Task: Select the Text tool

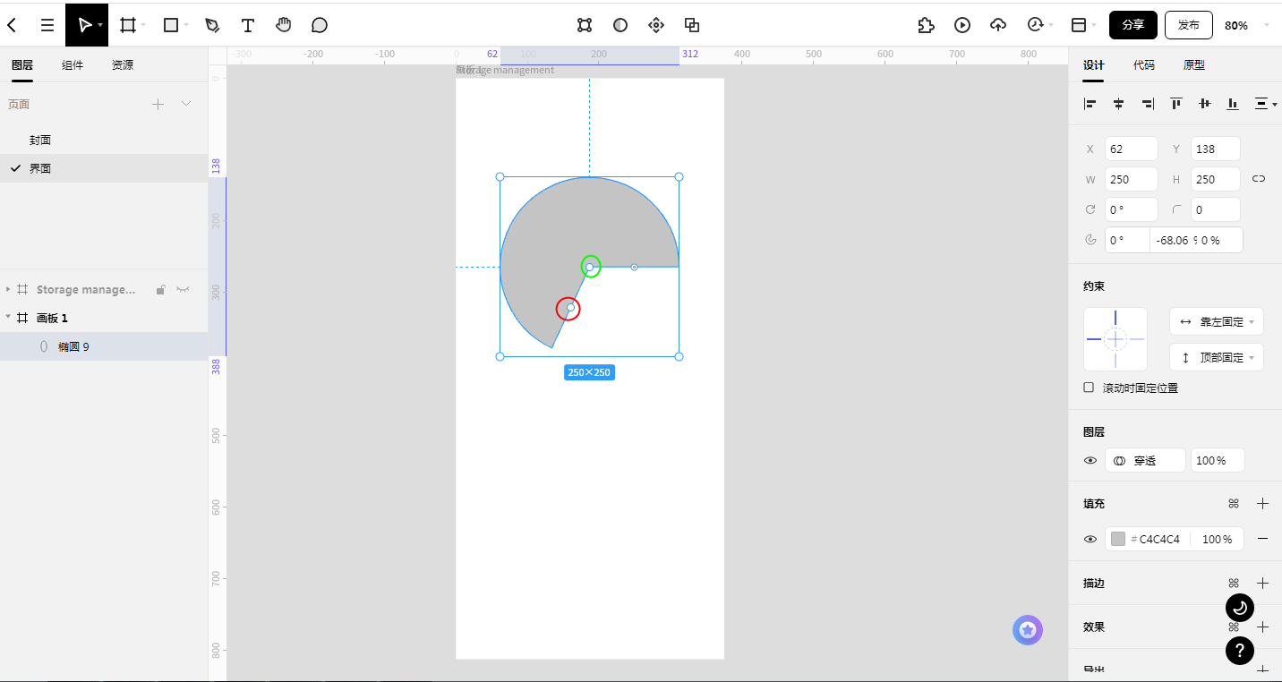Action: pyautogui.click(x=248, y=25)
